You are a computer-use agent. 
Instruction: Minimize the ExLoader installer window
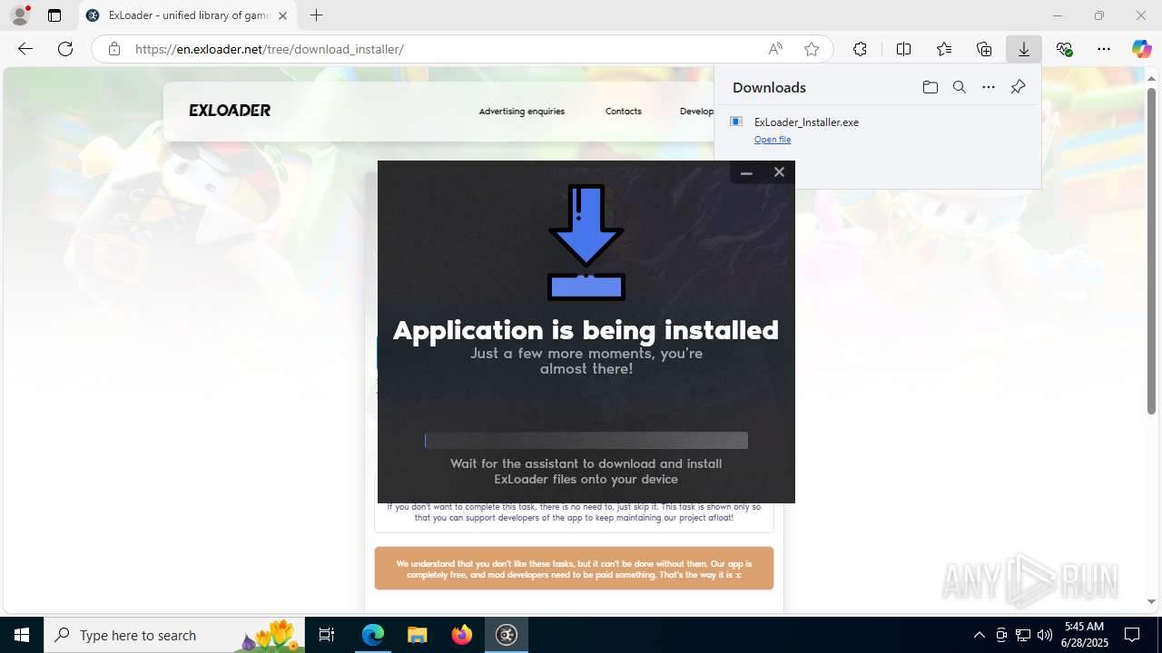click(x=746, y=172)
